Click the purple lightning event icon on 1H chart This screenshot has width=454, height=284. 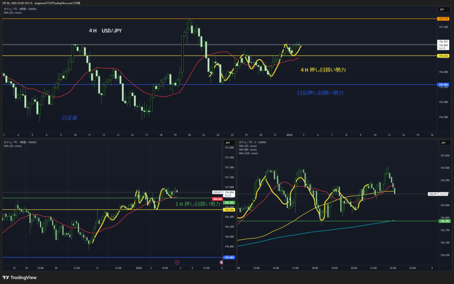click(177, 262)
